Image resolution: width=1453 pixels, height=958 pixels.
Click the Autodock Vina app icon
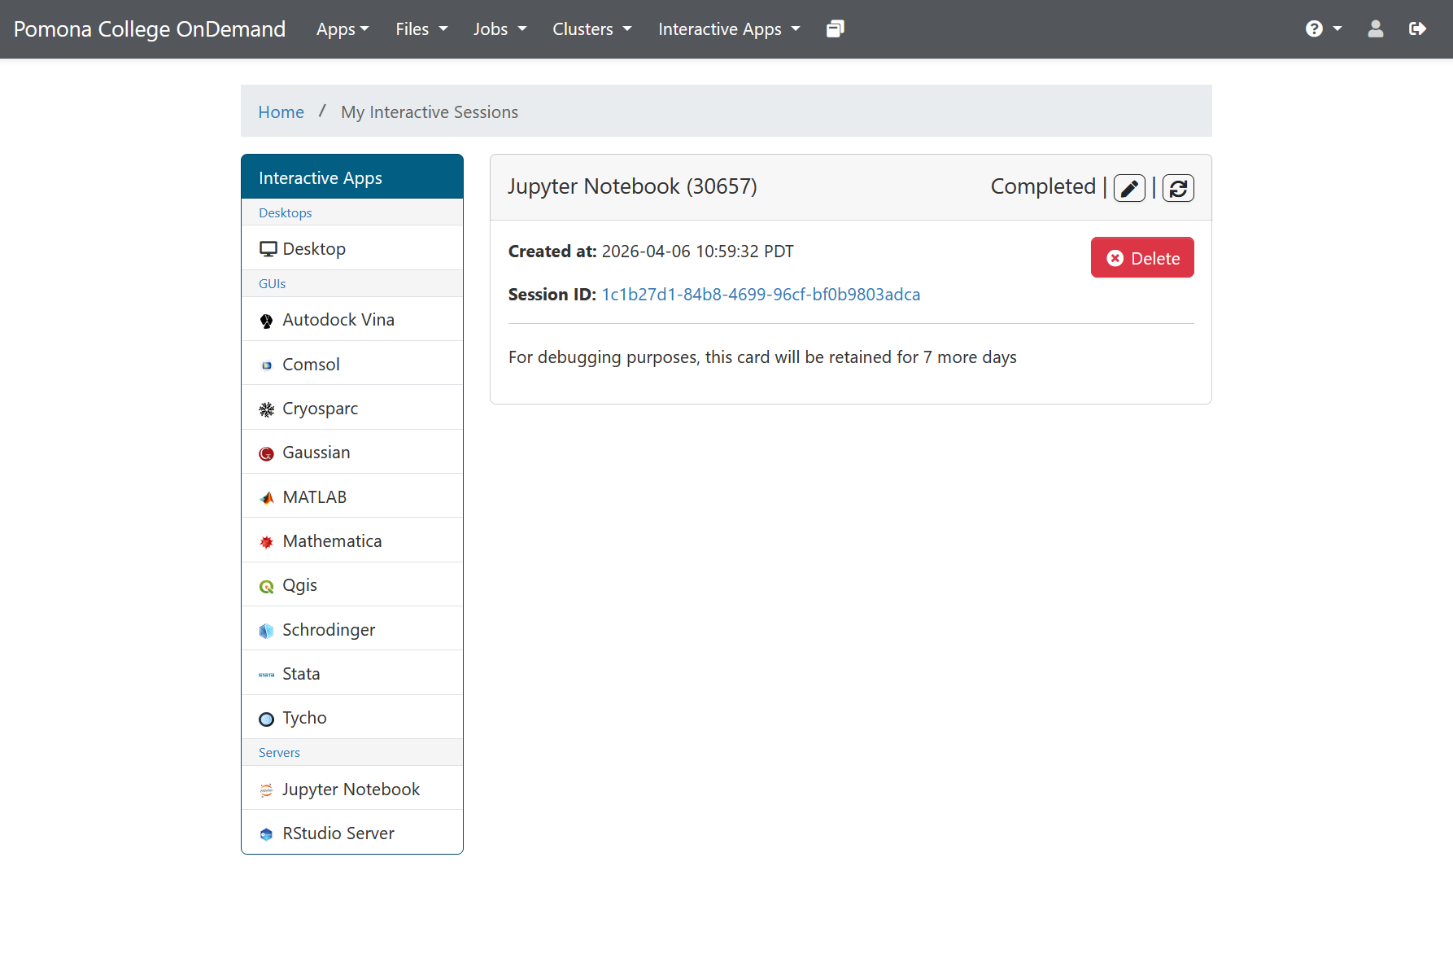pos(266,321)
